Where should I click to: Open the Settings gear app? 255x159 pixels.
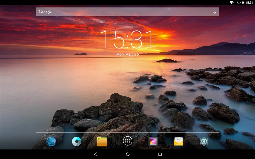[x=204, y=141]
